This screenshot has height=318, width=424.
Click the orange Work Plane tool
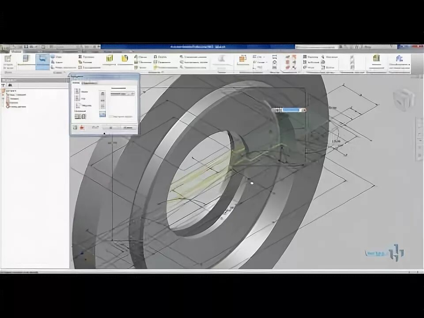click(242, 60)
